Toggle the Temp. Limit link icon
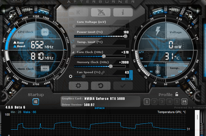 (73, 42)
